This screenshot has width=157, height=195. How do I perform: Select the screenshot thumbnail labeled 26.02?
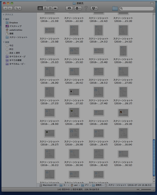point(123,51)
